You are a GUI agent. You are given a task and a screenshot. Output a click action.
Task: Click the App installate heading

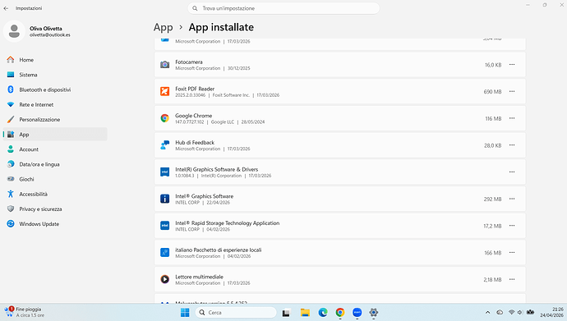pos(221,27)
